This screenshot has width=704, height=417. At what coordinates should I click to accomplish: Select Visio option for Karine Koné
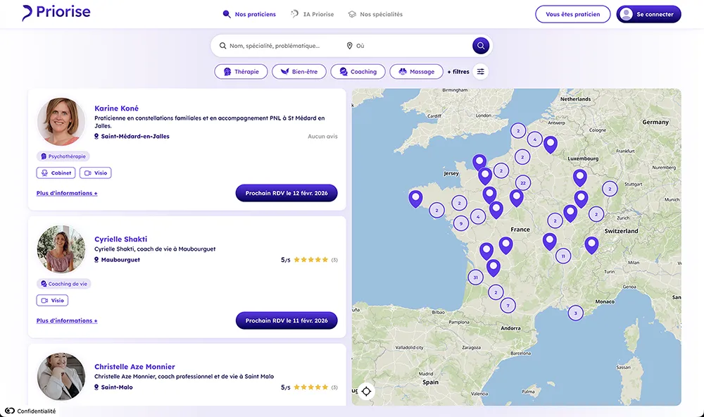96,173
